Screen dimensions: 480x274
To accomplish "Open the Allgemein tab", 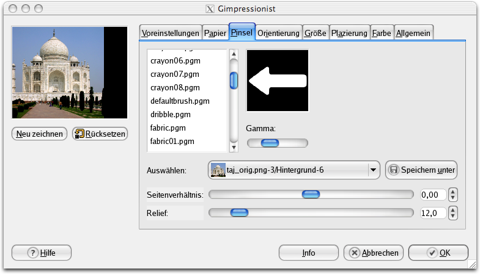I will pos(413,33).
